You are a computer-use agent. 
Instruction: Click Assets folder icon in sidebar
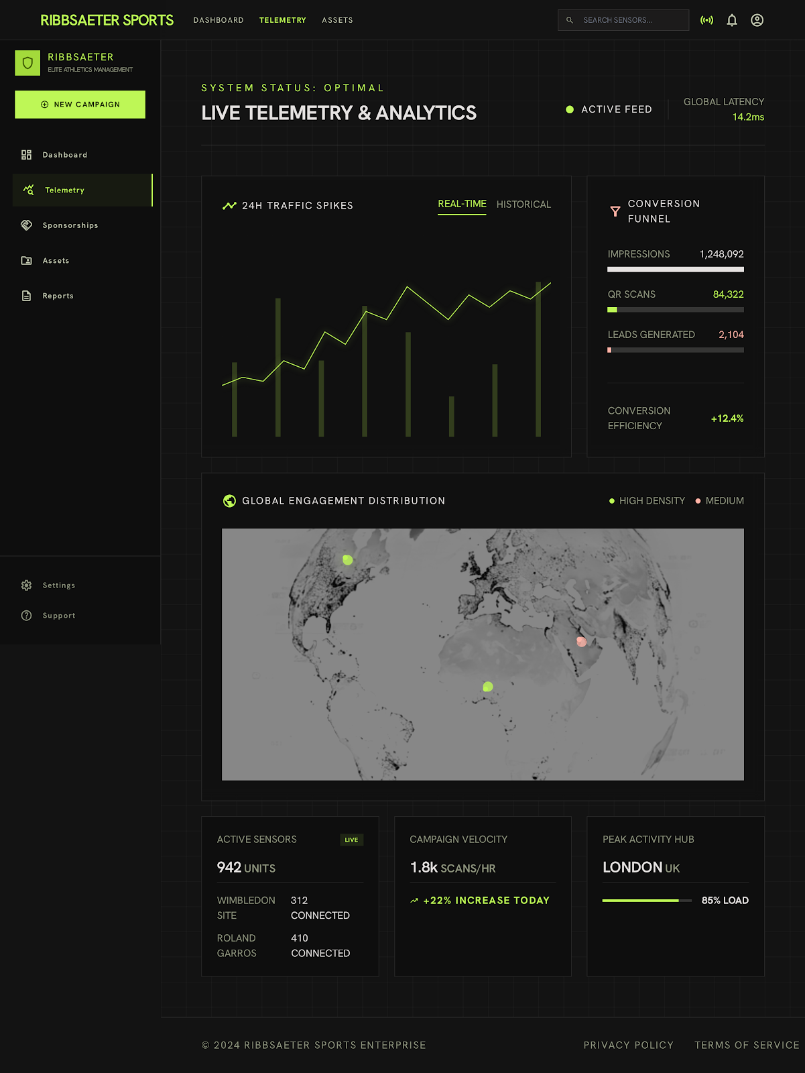tap(26, 261)
